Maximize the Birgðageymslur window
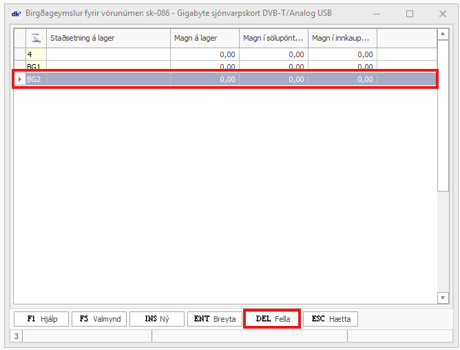 pyautogui.click(x=410, y=14)
